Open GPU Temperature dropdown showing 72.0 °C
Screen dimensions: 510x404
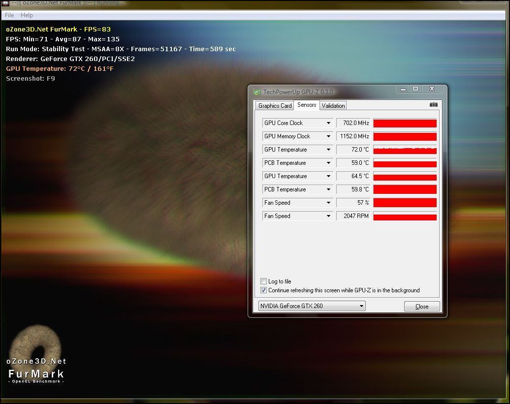328,150
